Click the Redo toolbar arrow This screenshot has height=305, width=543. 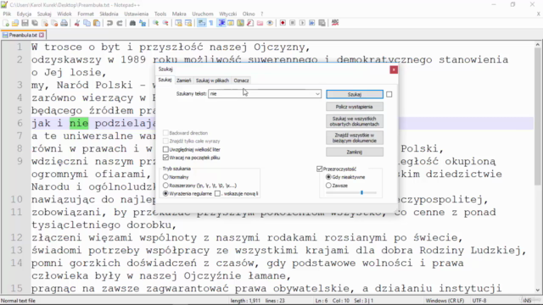click(120, 23)
